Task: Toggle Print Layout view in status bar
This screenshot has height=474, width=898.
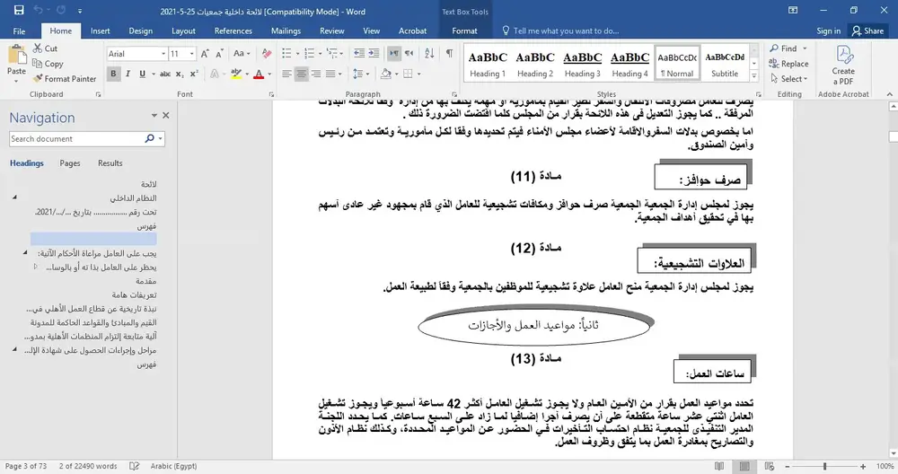Action: (744, 466)
